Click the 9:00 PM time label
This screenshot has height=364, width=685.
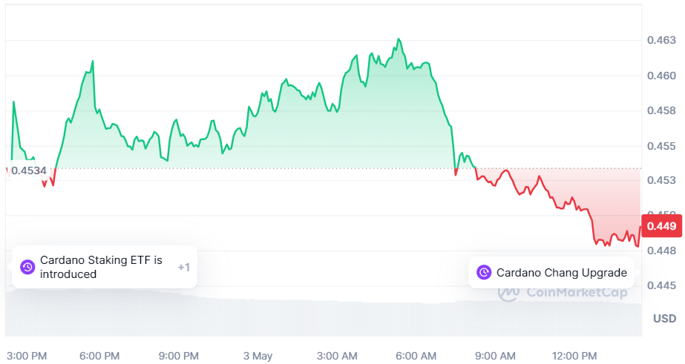point(179,356)
